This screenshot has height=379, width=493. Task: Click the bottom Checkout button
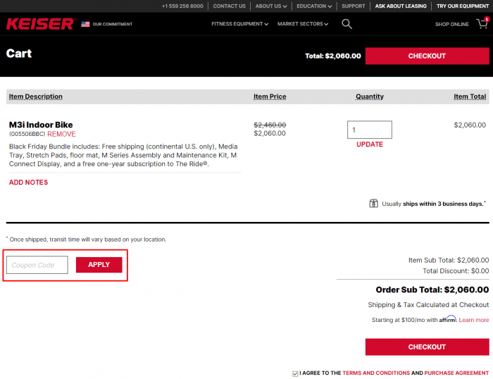[x=427, y=347]
